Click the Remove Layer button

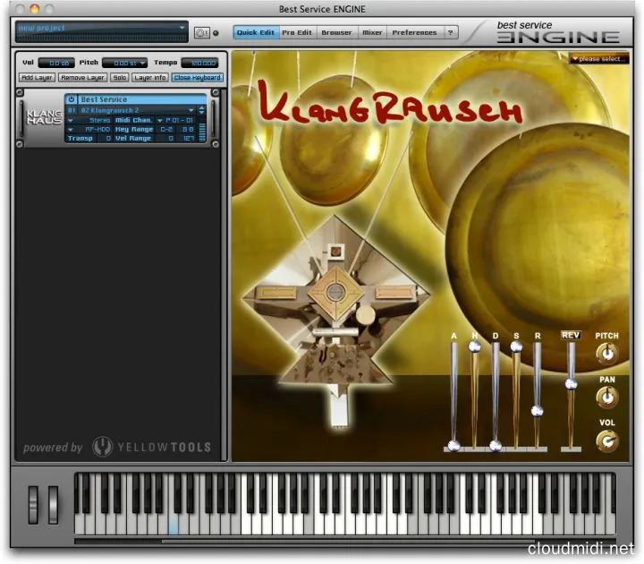pyautogui.click(x=83, y=78)
